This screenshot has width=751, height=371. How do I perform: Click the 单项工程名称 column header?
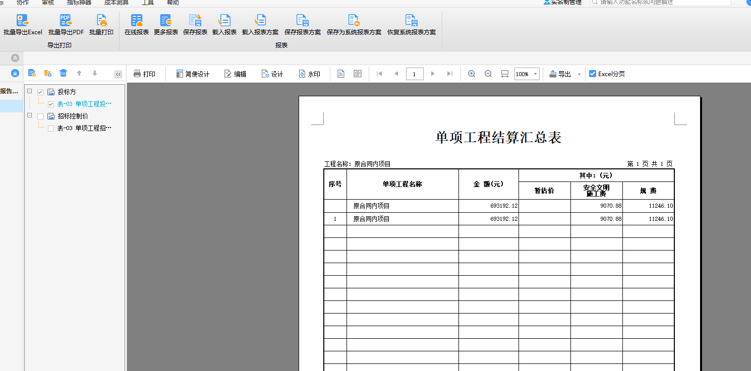click(402, 184)
